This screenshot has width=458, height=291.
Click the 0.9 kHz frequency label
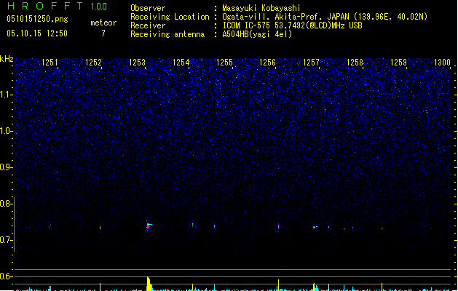point(6,167)
